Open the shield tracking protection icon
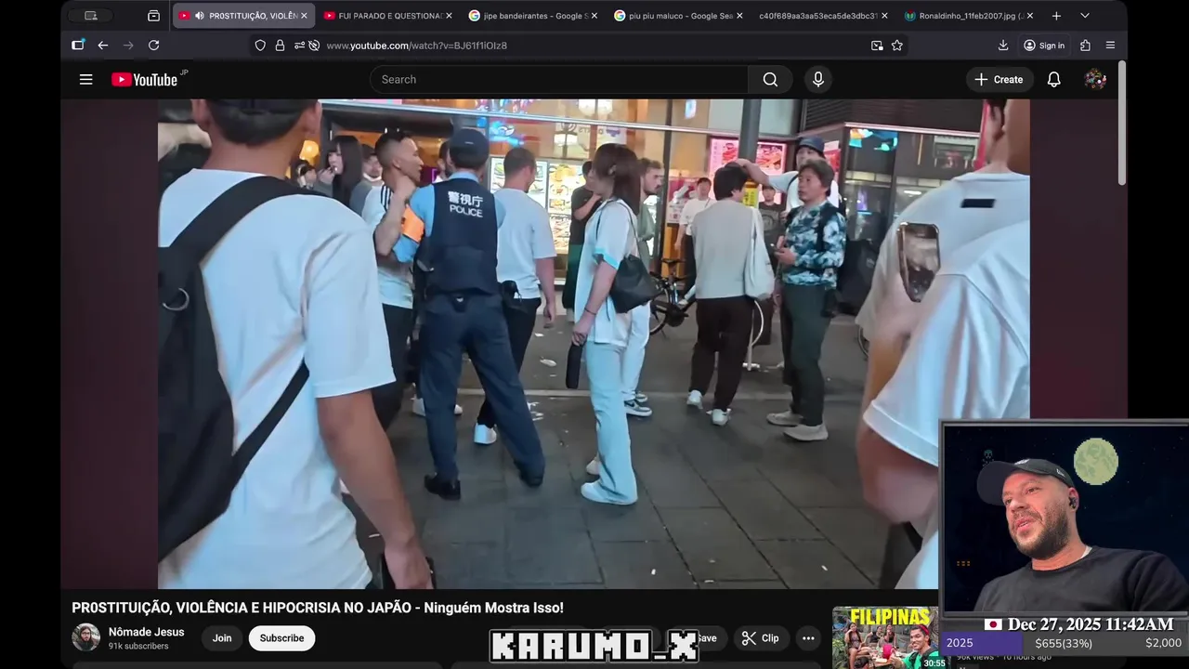The height and width of the screenshot is (669, 1189). (260, 46)
